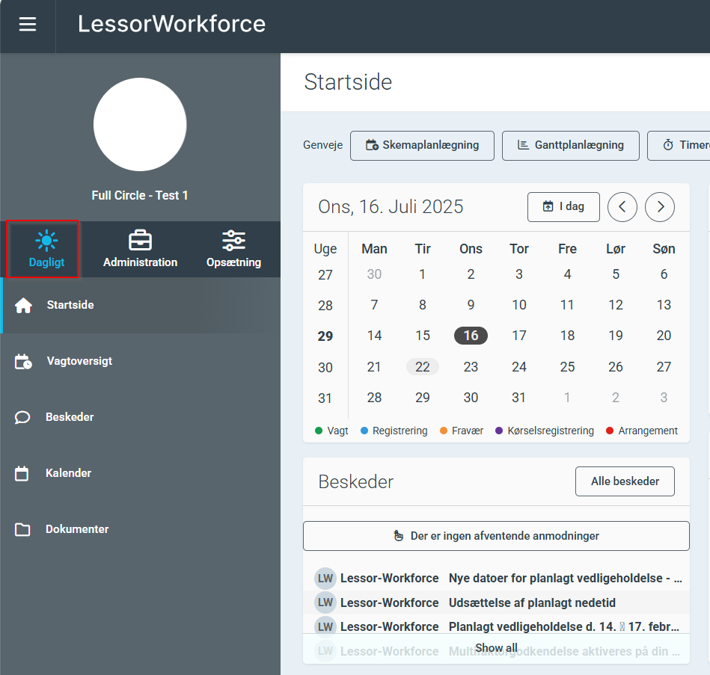Open the hamburger menu icon

click(28, 25)
